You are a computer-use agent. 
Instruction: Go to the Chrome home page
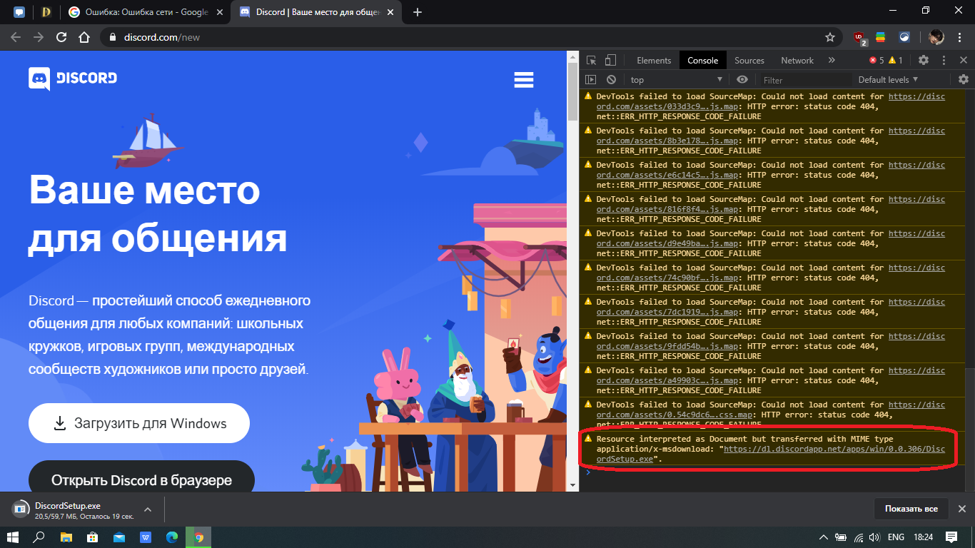84,37
